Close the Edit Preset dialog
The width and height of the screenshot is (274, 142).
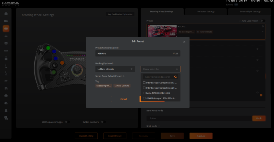184,42
